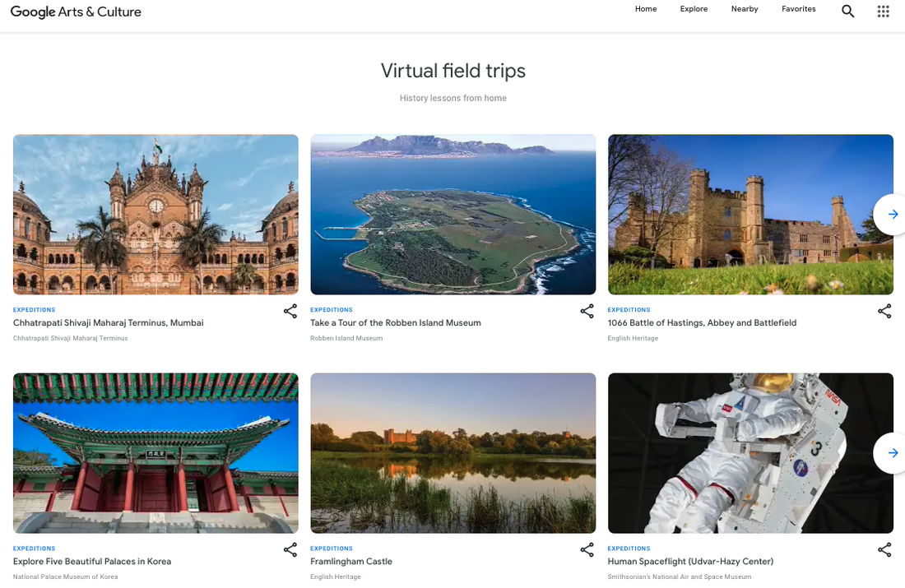Click 'National Palace Museum of Korea' subtitle

65,576
